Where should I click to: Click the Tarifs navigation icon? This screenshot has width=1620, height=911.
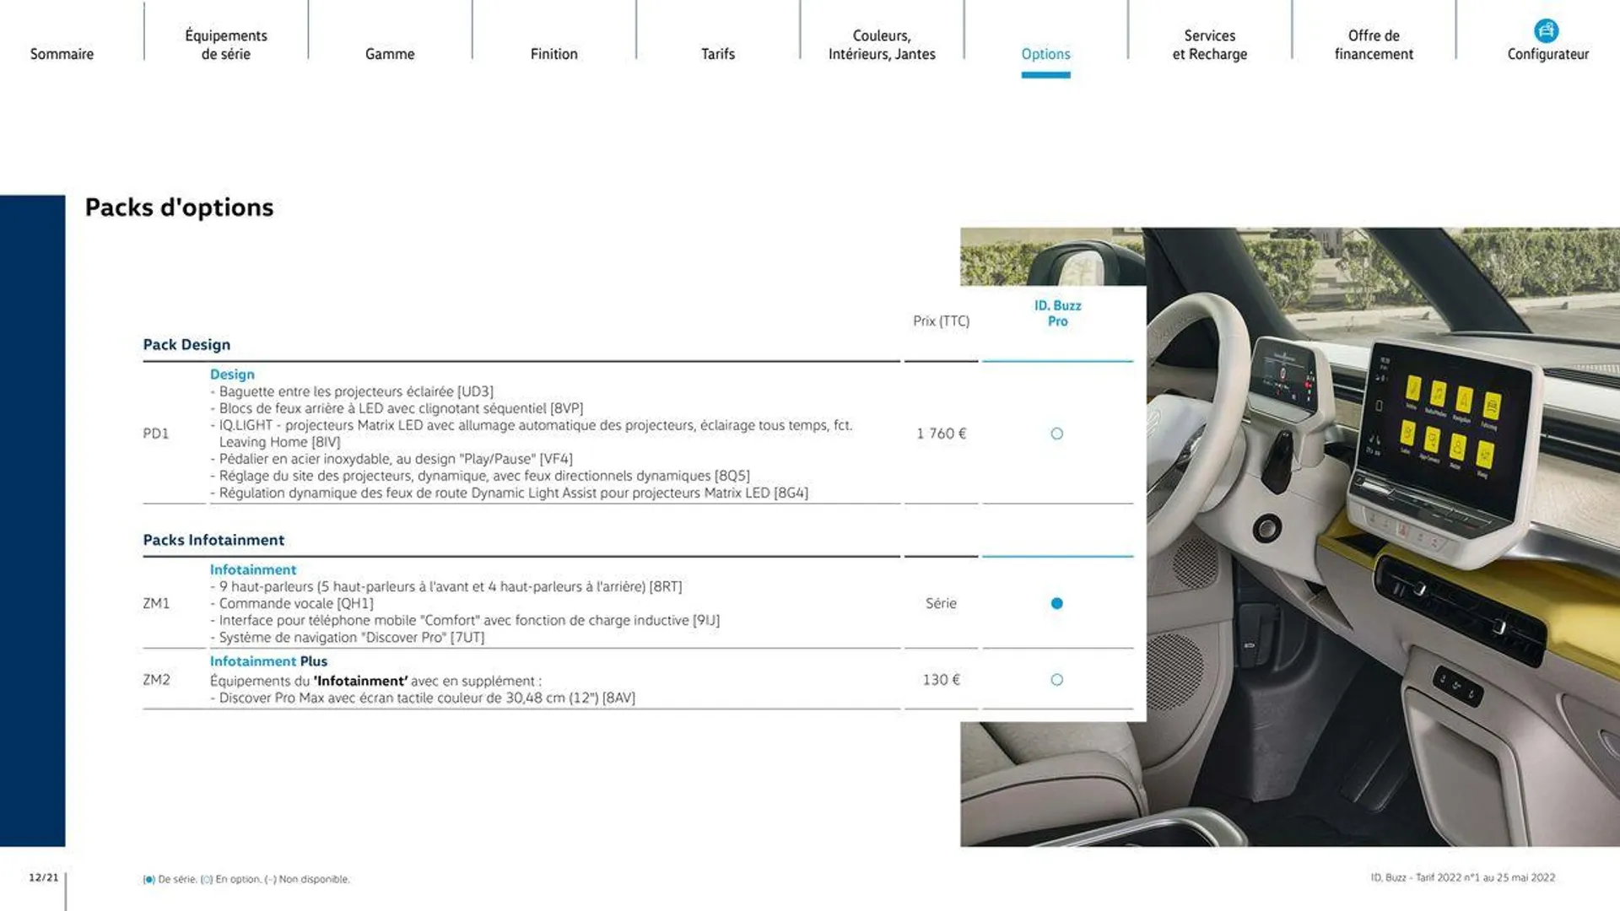[716, 53]
